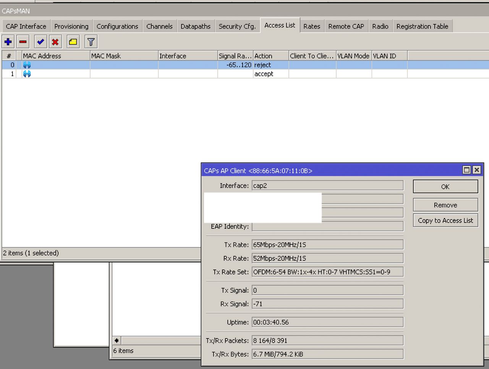Select the client icon in row 0

pyautogui.click(x=27, y=65)
